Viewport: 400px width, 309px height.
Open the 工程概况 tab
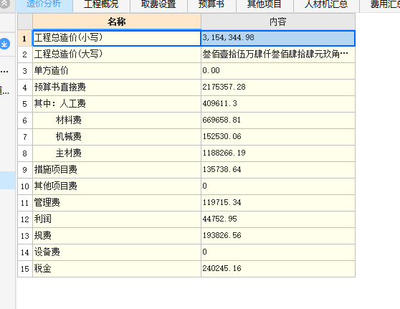click(101, 6)
